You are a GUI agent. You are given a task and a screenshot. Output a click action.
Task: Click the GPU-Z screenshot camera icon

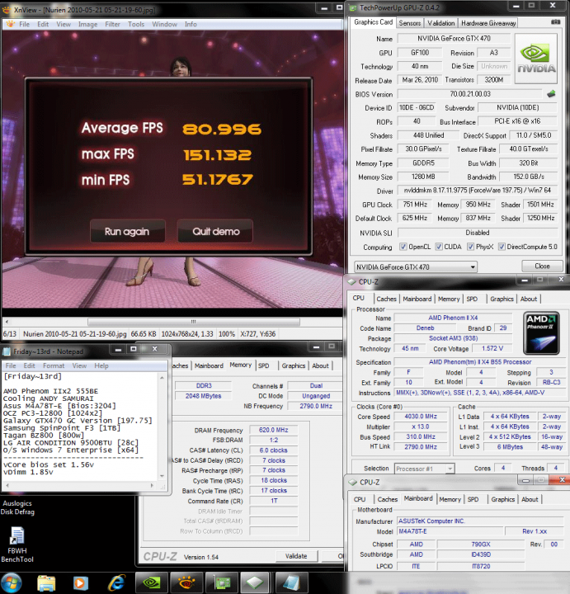coord(556,22)
